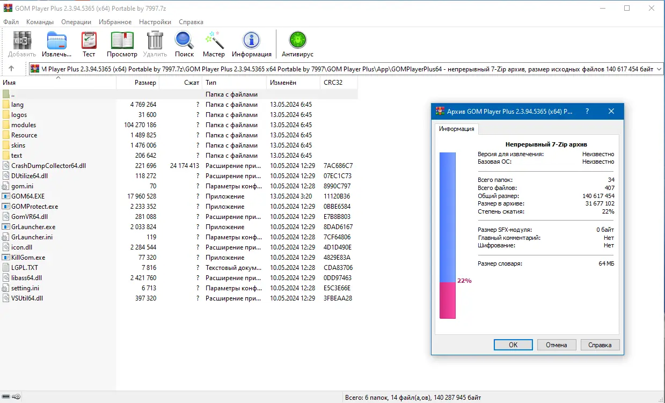Click the CRC32 value 11120B36
665x403 pixels.
pyautogui.click(x=337, y=196)
